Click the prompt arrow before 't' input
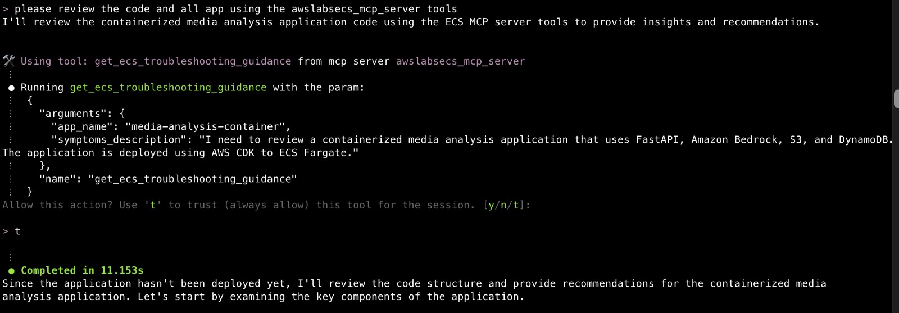This screenshot has height=313, width=899. point(6,232)
